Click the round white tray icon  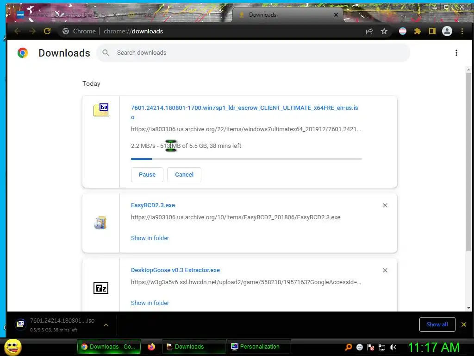click(359, 347)
